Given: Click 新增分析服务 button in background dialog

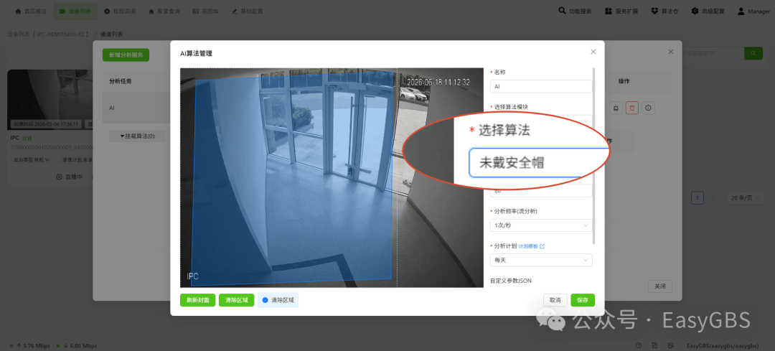Looking at the screenshot, I should (x=126, y=55).
